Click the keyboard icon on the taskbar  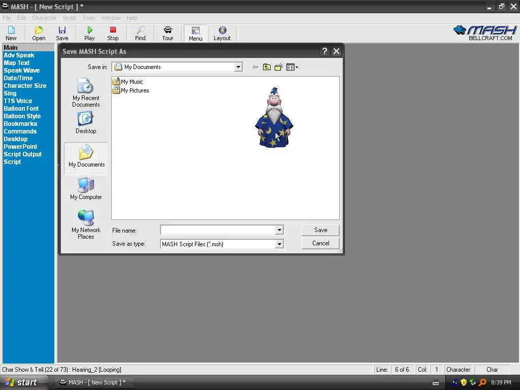coord(436,383)
